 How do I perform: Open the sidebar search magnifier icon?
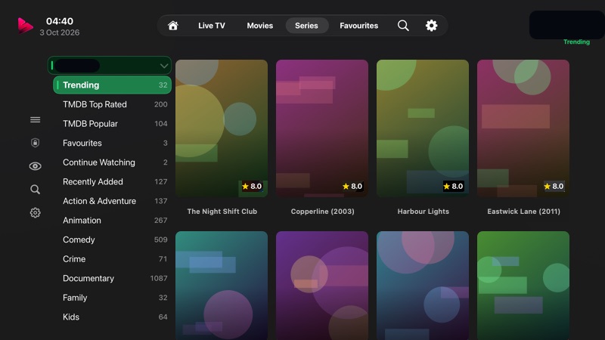35,190
